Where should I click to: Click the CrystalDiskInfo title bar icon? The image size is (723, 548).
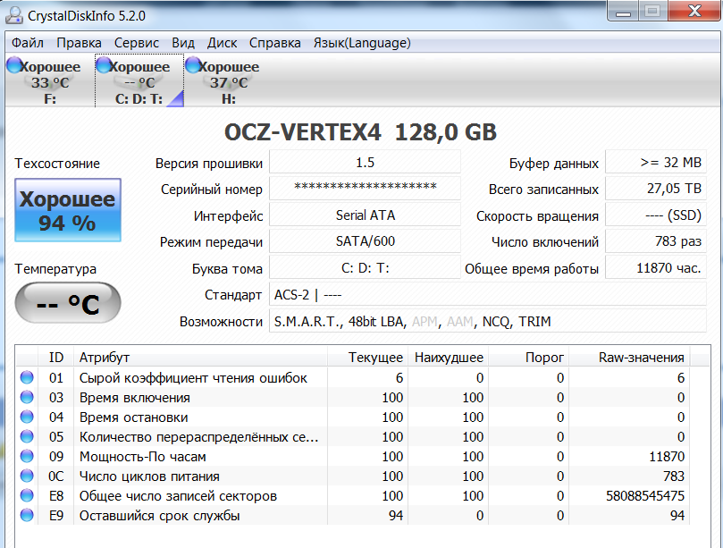click(13, 15)
